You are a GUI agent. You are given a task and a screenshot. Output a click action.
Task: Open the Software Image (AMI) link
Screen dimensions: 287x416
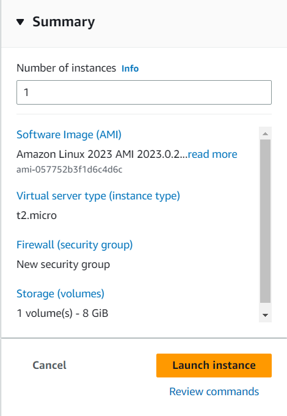[69, 135]
